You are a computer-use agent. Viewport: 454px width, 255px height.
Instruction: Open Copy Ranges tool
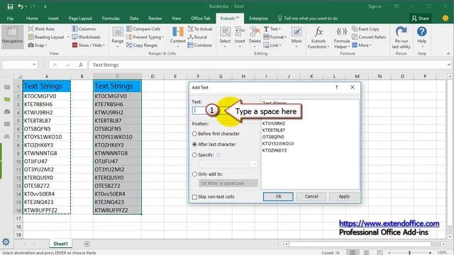coord(142,45)
